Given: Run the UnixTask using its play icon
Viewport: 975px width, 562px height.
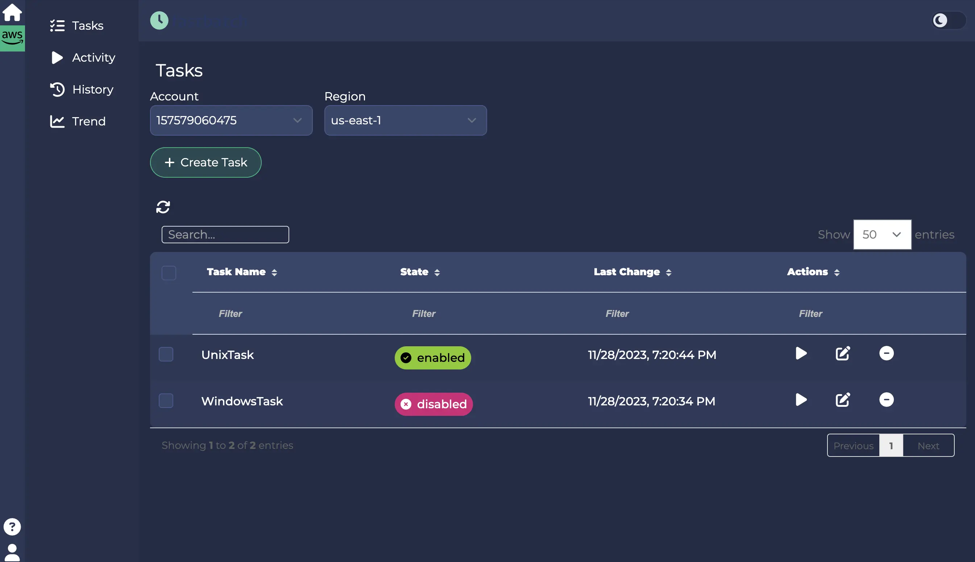Looking at the screenshot, I should pyautogui.click(x=801, y=353).
